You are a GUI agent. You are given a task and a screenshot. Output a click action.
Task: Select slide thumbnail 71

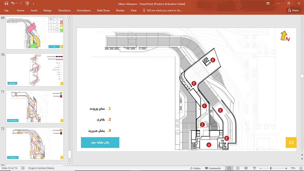tap(35, 107)
